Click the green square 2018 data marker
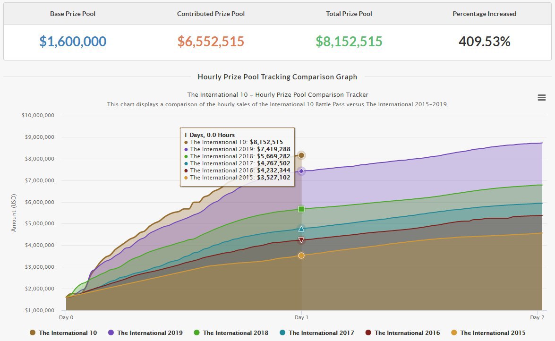Screen dimensions: 555x341 point(301,209)
